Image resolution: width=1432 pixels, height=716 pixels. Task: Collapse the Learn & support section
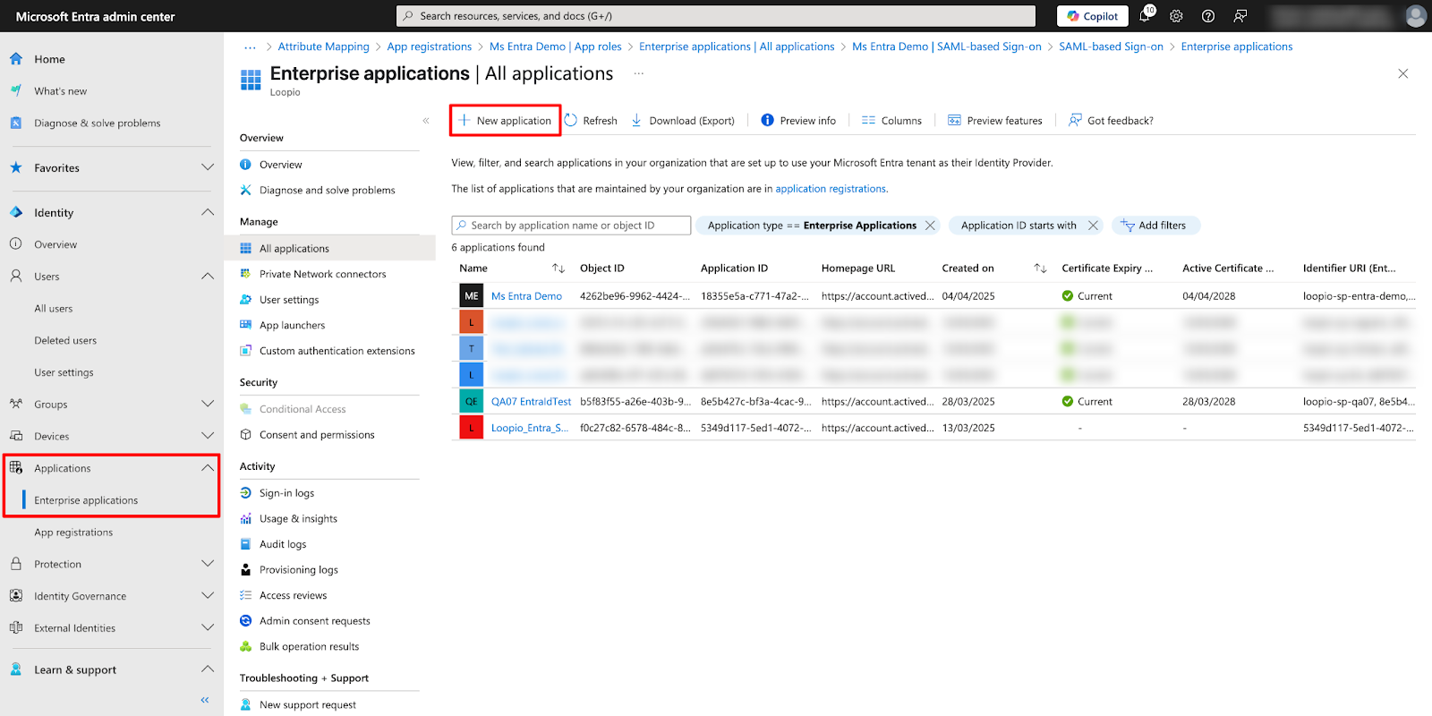point(208,669)
